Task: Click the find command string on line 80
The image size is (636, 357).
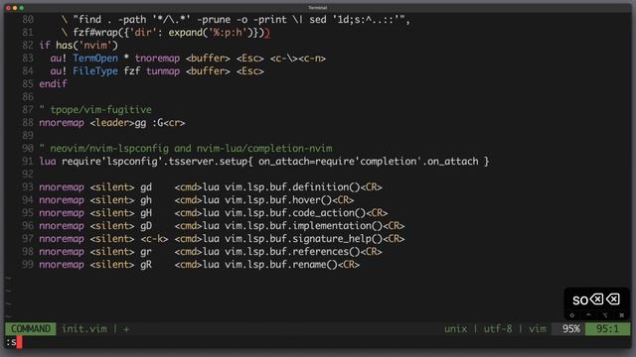Action: pyautogui.click(x=238, y=20)
